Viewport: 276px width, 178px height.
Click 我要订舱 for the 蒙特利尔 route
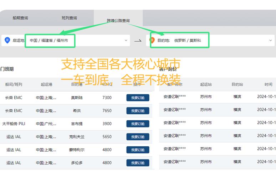[x=138, y=150]
